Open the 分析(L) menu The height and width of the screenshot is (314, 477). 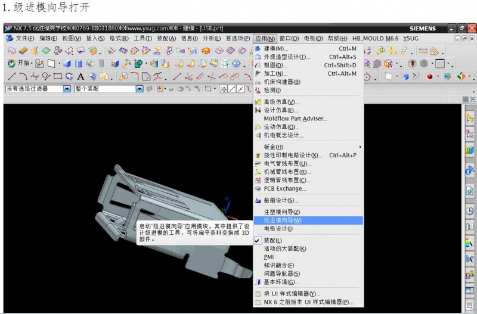[x=212, y=39]
